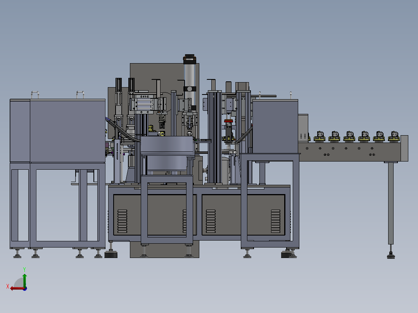Select the black caster wheel at left base

(x=111, y=255)
